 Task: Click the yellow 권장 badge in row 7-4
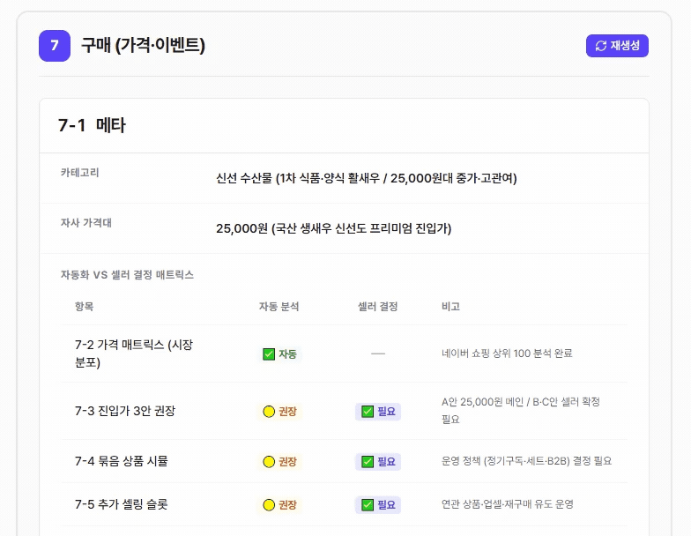(279, 462)
